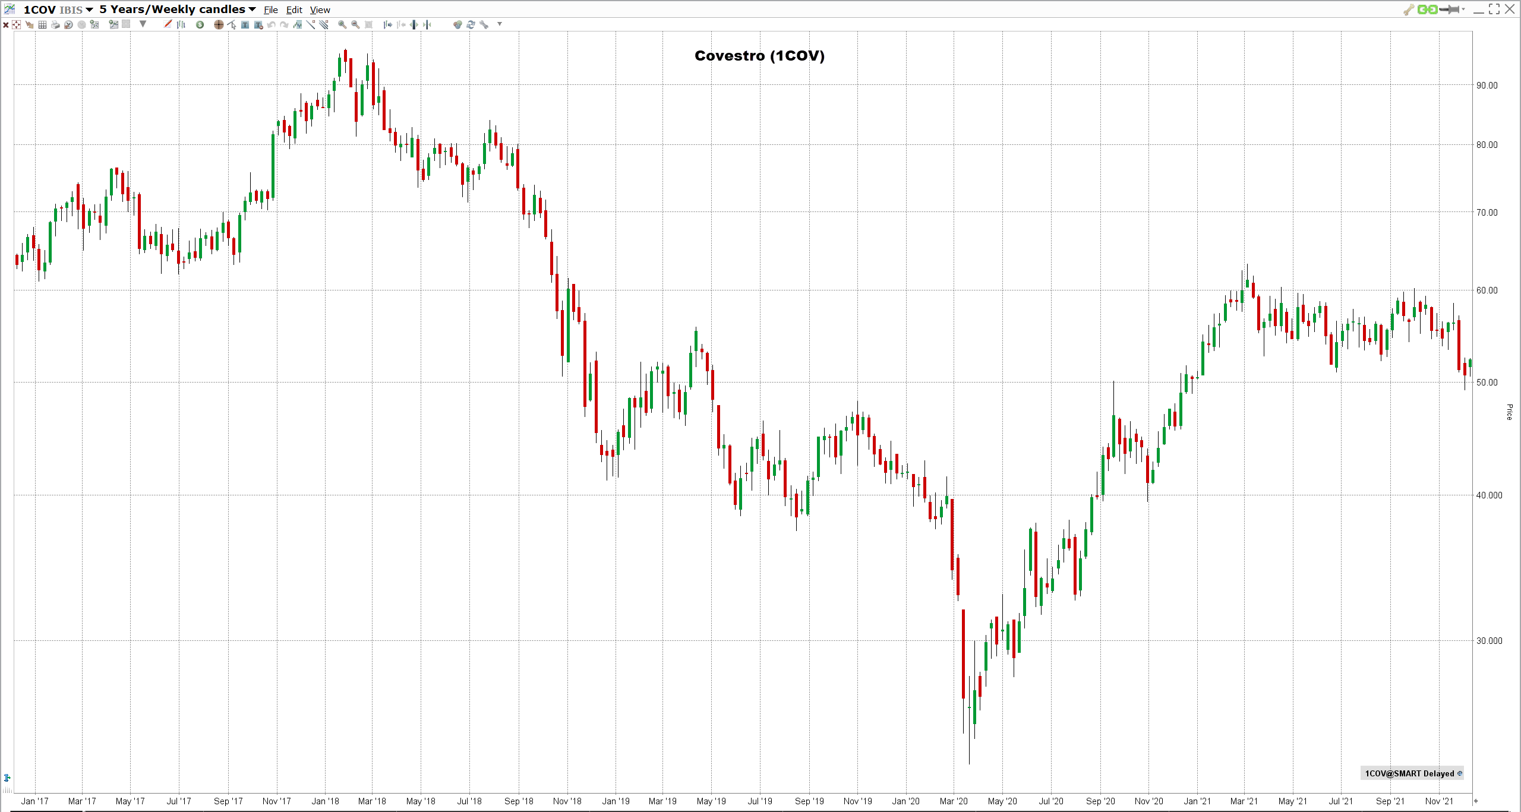Click the blue bars with right arrow icon

pos(387,24)
